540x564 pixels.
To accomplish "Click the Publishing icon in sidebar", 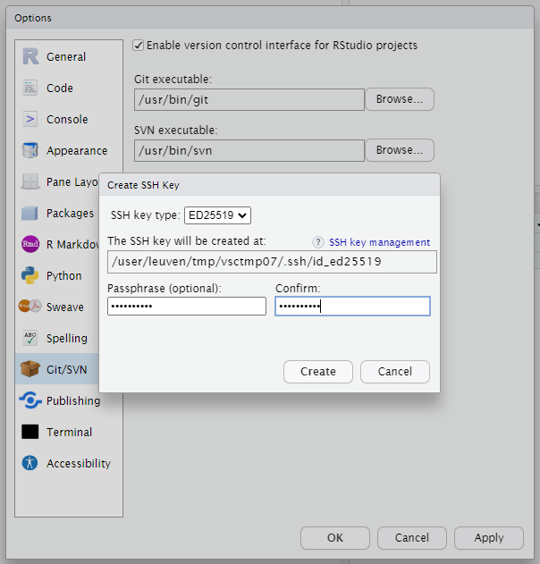I will click(x=30, y=400).
